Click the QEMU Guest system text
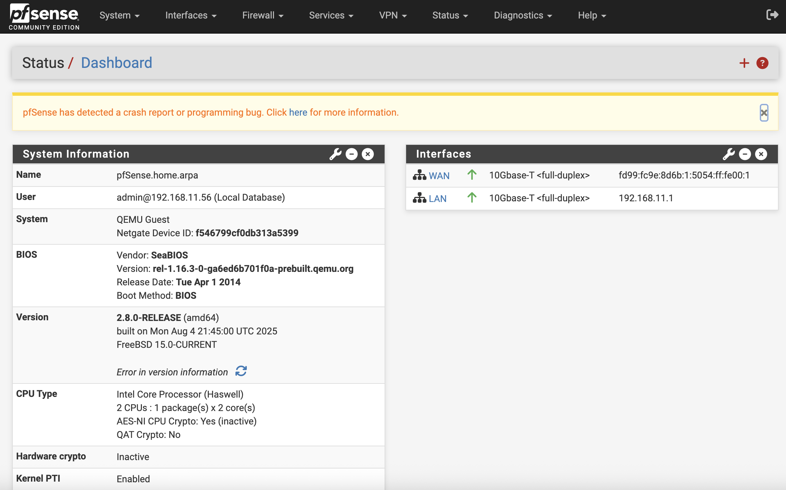786x490 pixels. [x=143, y=219]
